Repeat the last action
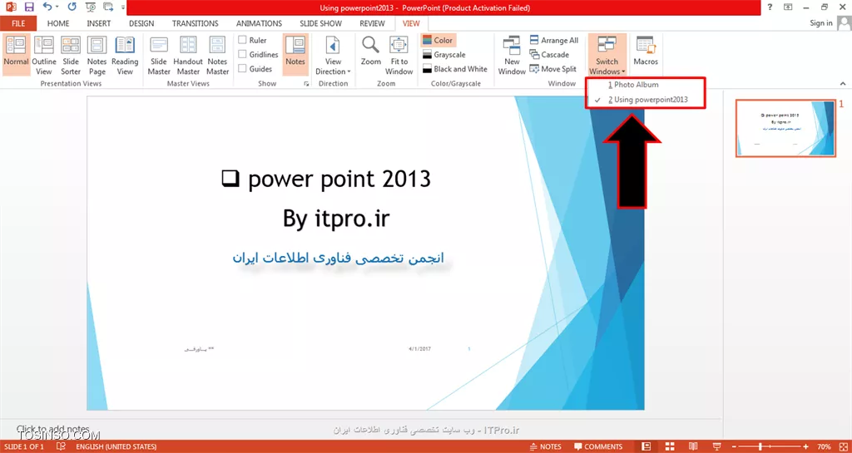The height and width of the screenshot is (453, 852). [x=72, y=7]
